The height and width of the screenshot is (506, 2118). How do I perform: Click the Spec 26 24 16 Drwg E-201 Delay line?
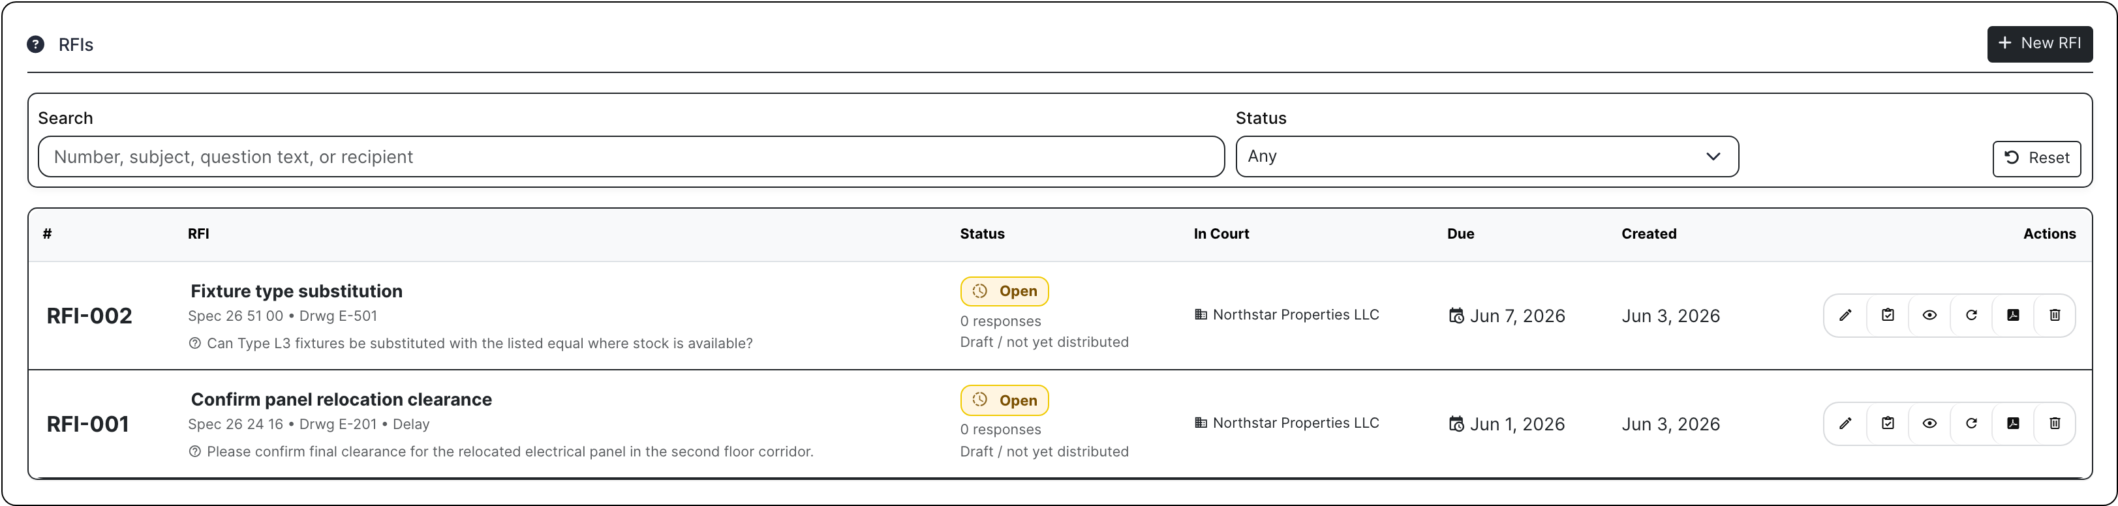309,424
